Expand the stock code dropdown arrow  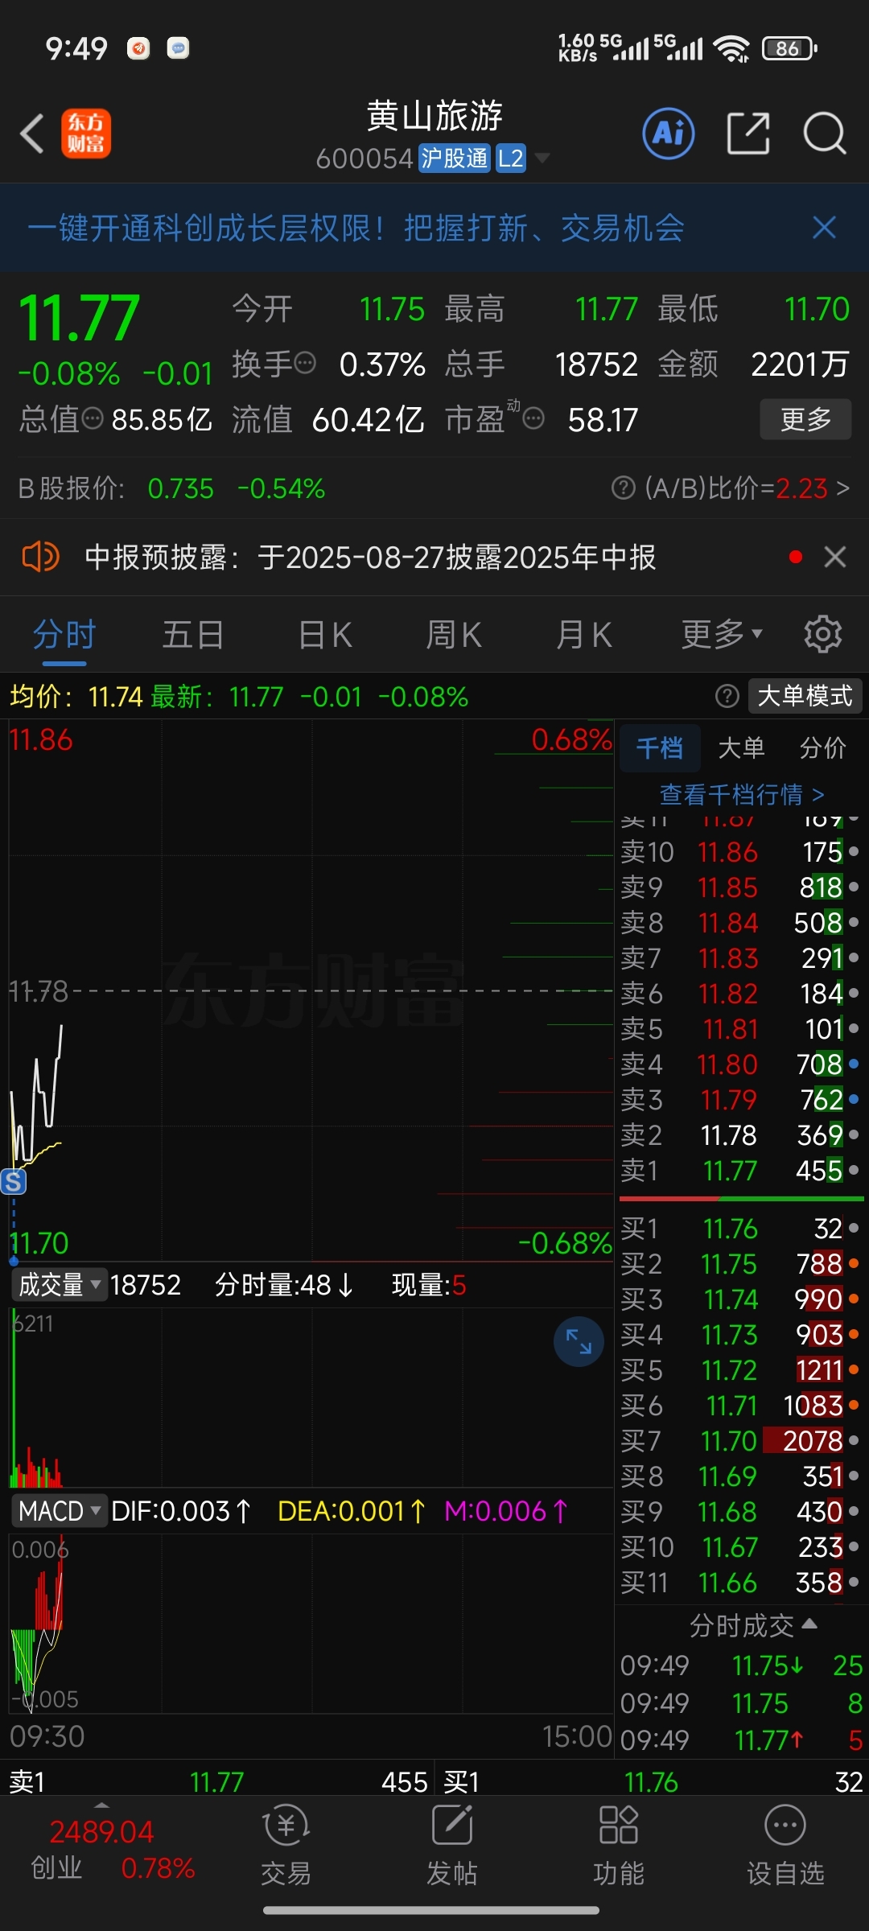coord(542,158)
